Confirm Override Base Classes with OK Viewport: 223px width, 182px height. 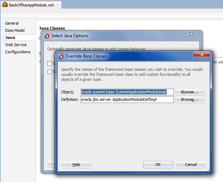158,164
